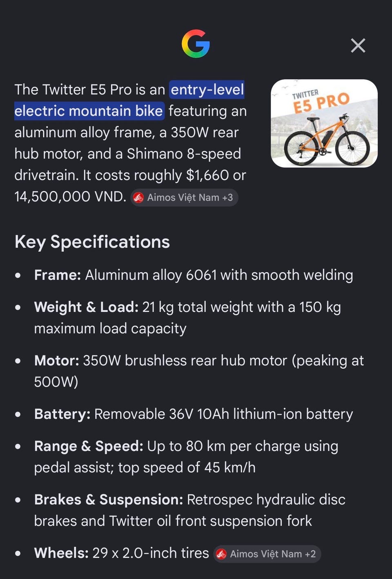Select the Key Specifications heading

coord(92,242)
